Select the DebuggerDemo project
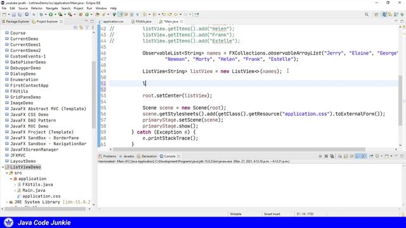This screenshot has width=406, height=228. pos(25,68)
